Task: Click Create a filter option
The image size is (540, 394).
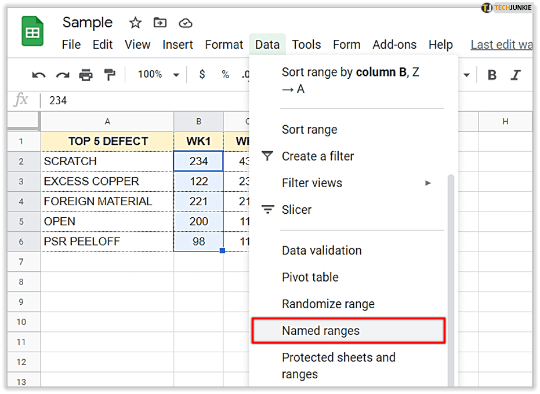Action: pyautogui.click(x=317, y=156)
